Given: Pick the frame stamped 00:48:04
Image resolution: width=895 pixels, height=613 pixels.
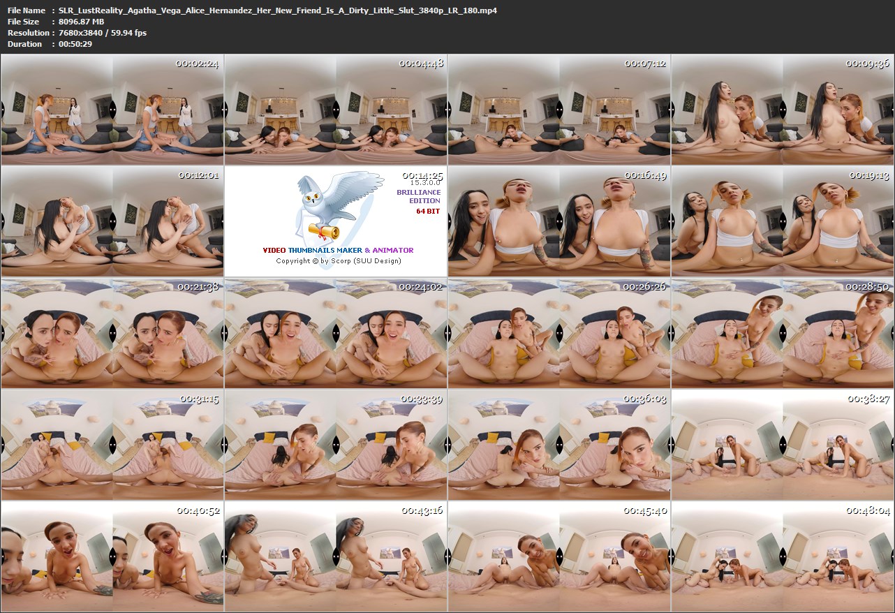Looking at the screenshot, I should click(783, 556).
